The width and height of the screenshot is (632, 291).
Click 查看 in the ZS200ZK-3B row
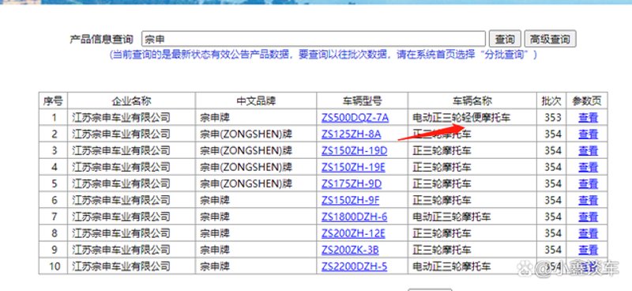[588, 250]
